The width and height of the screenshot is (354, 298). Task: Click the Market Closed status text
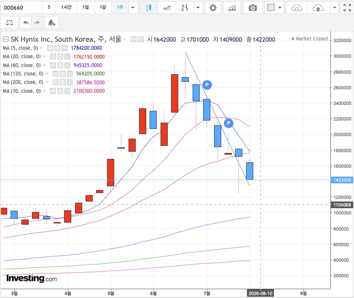coord(311,39)
